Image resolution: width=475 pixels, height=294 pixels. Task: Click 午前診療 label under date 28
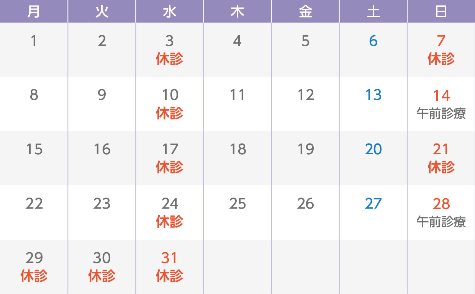pyautogui.click(x=441, y=222)
